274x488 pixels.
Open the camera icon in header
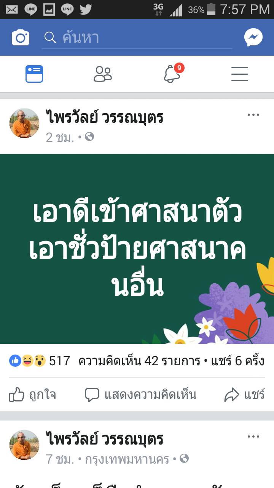[x=21, y=37]
